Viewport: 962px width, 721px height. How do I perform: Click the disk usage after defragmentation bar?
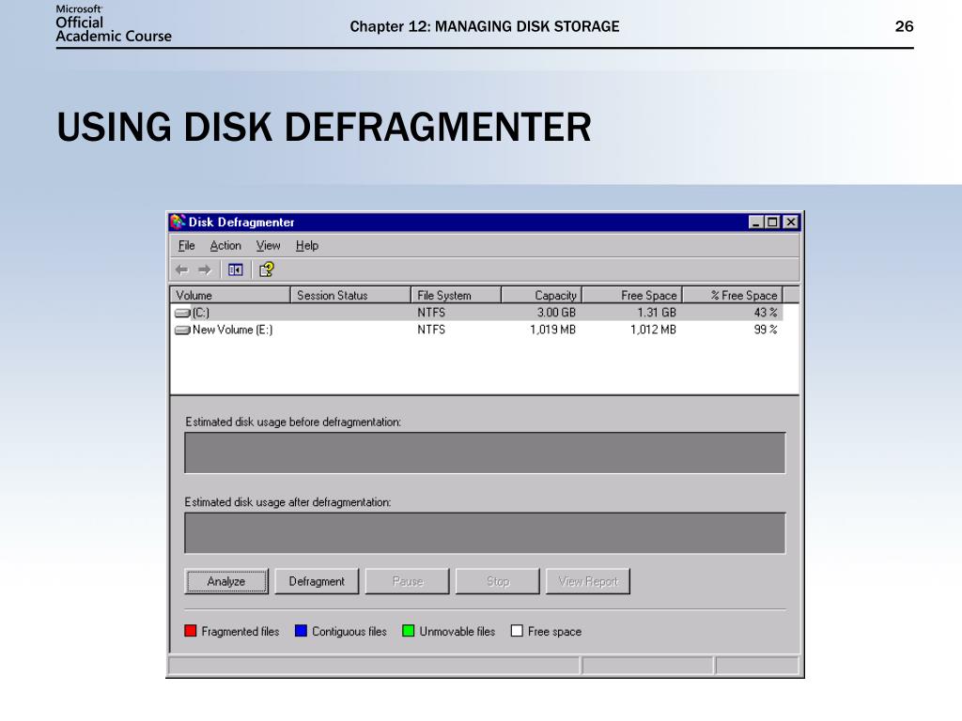(x=485, y=533)
